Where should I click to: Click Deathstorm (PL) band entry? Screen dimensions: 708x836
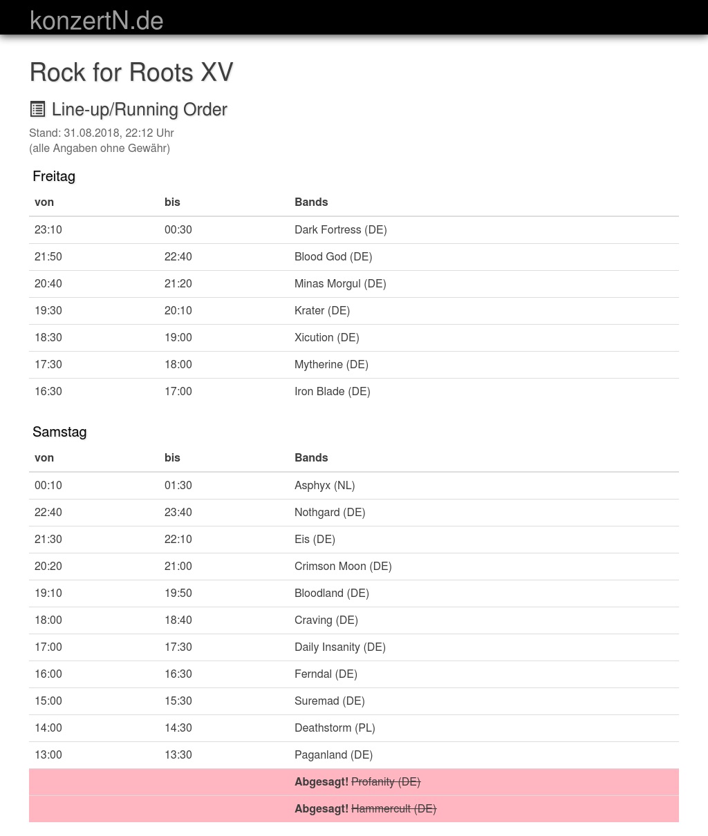334,728
